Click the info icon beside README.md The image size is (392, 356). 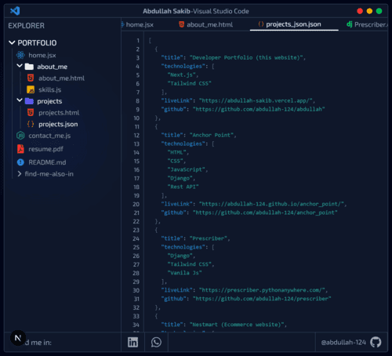click(x=20, y=162)
